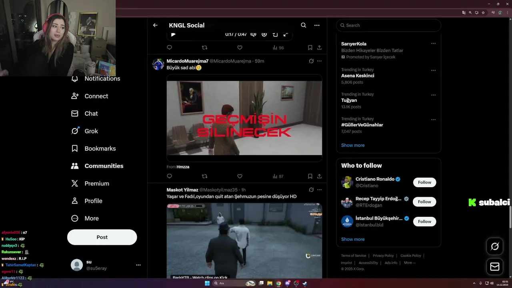Image resolution: width=512 pixels, height=288 pixels.
Task: Open Windows Start menu on the taskbar
Action: (x=207, y=283)
